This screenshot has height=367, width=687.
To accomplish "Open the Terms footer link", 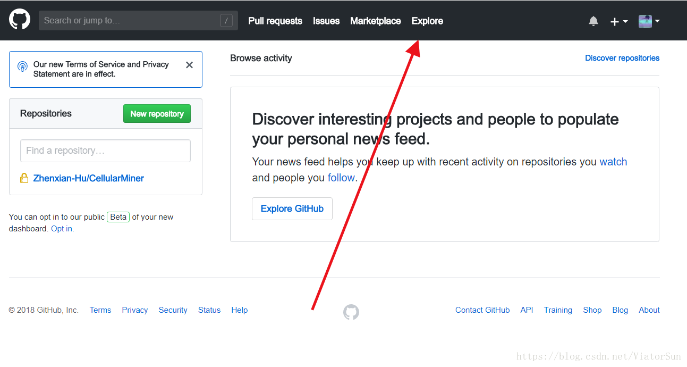I will click(x=100, y=310).
